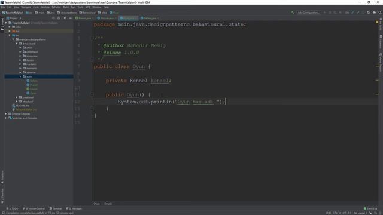Expand the creational package
383x215 pixels.
[17, 97]
